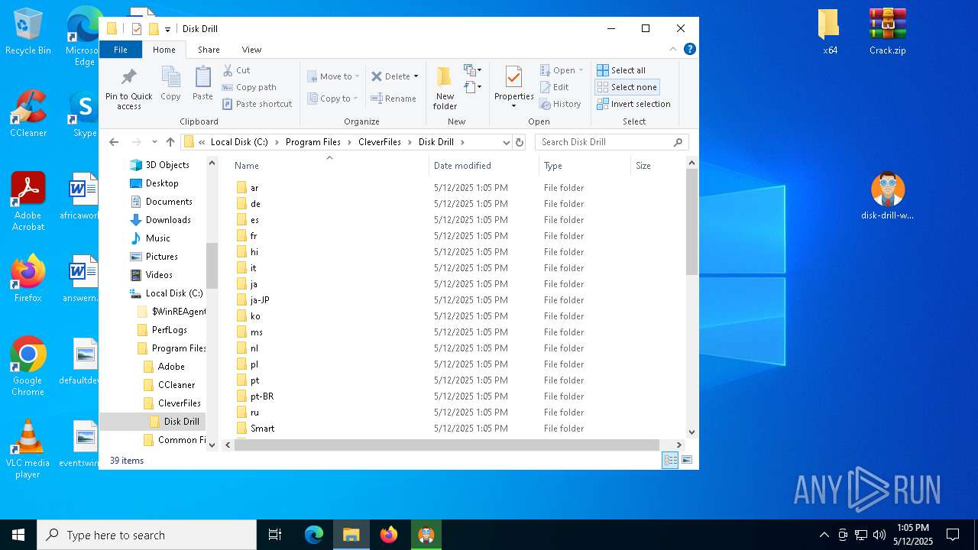The width and height of the screenshot is (978, 550).
Task: Switch to the Share ribbon tab
Action: pyautogui.click(x=209, y=50)
